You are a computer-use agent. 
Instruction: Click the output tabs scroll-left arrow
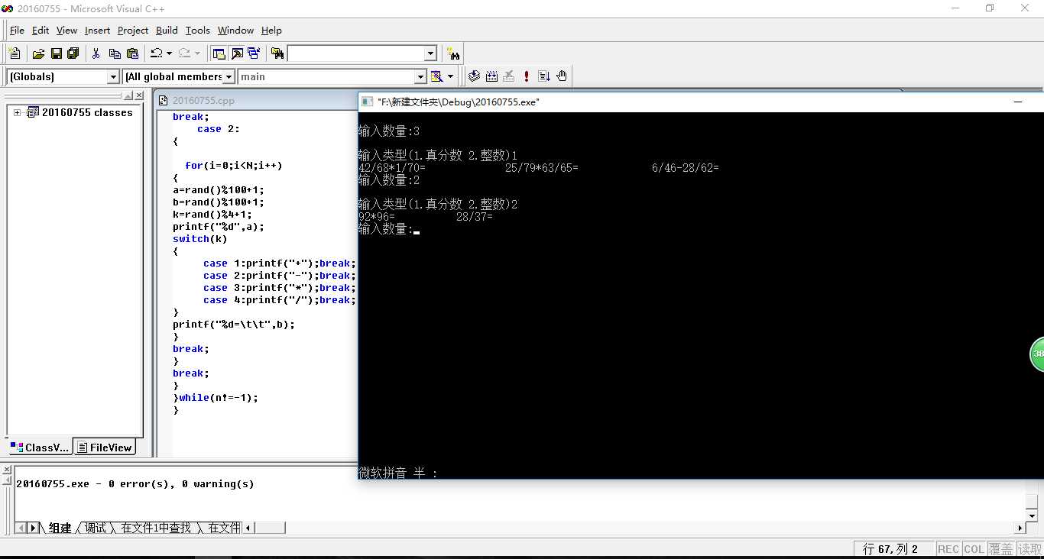point(22,528)
